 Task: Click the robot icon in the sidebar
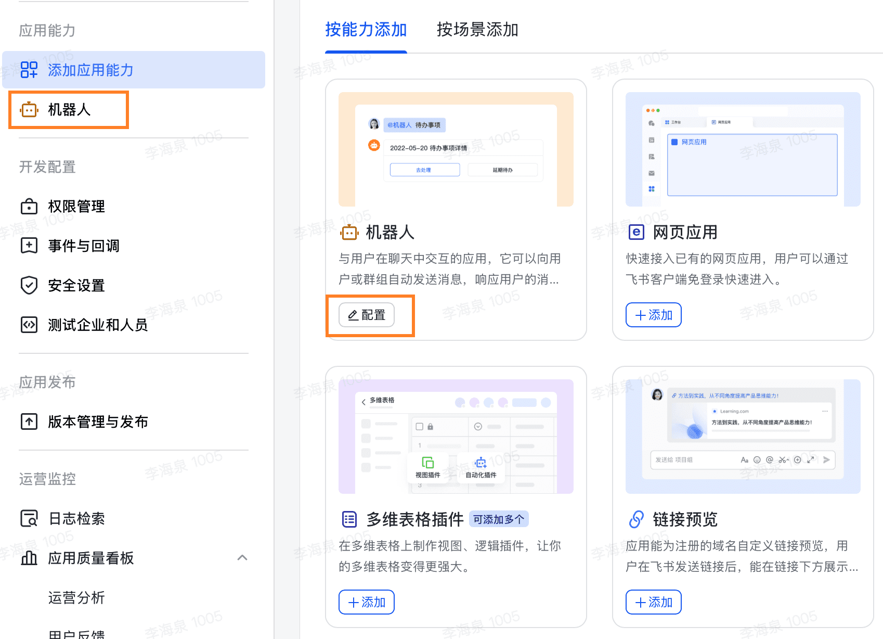(x=29, y=110)
